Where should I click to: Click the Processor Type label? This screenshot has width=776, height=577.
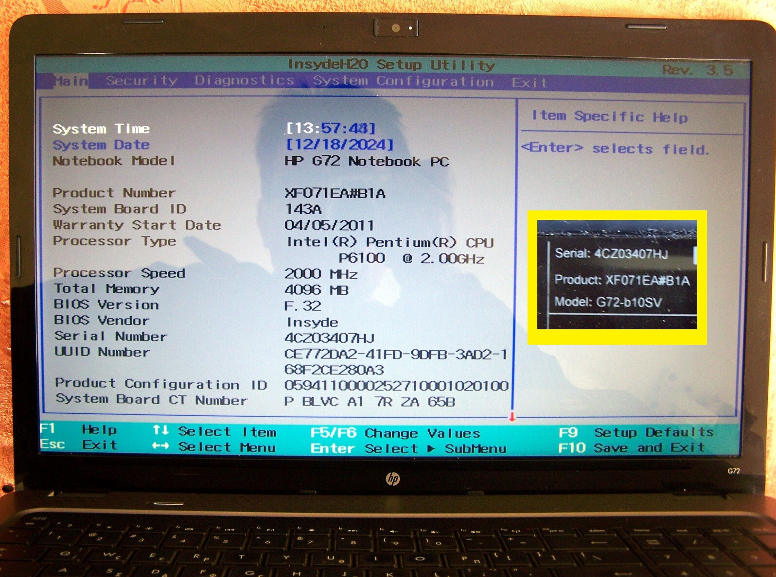[115, 241]
